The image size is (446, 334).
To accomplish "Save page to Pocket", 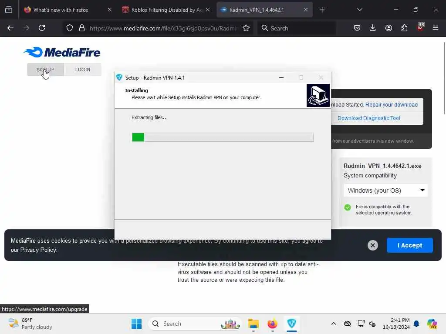I will tap(357, 28).
